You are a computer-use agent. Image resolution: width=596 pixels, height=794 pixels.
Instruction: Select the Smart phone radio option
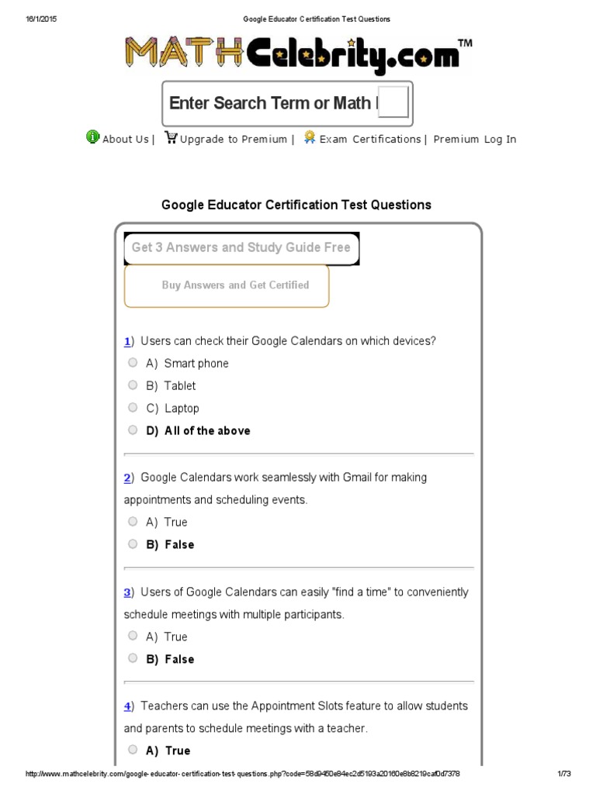tap(133, 363)
